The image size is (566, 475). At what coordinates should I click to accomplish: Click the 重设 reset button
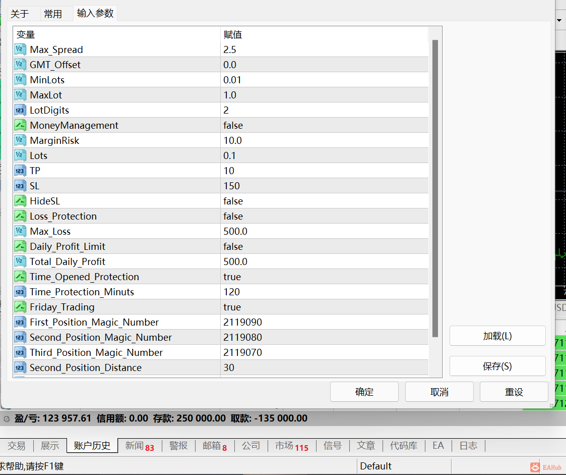click(x=514, y=392)
